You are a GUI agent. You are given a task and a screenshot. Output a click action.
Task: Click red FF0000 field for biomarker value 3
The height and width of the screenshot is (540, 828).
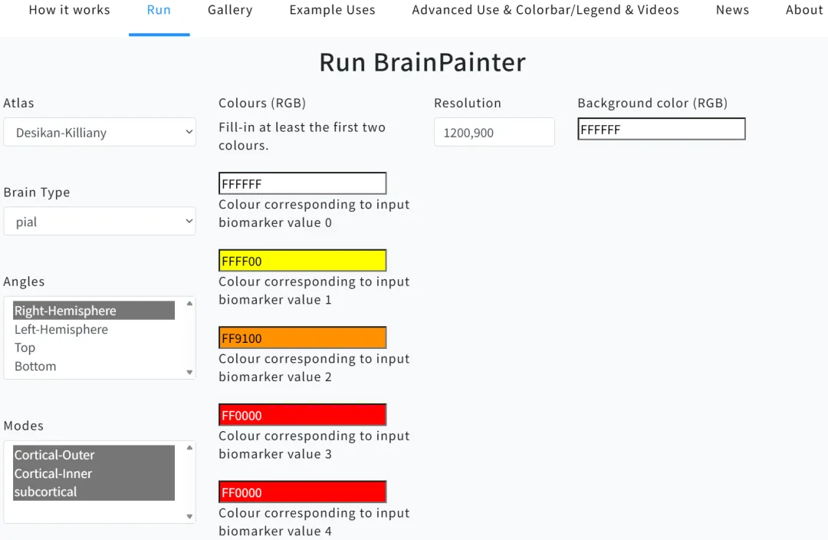[303, 415]
